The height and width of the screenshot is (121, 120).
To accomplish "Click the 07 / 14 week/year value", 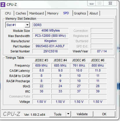I will click(x=102, y=51).
